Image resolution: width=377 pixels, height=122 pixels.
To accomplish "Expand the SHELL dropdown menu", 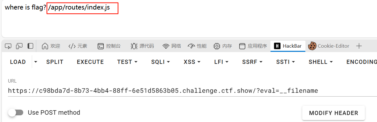I will [x=321, y=62].
